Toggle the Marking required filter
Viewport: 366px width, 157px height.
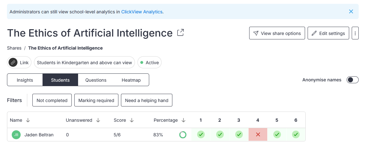click(x=96, y=100)
